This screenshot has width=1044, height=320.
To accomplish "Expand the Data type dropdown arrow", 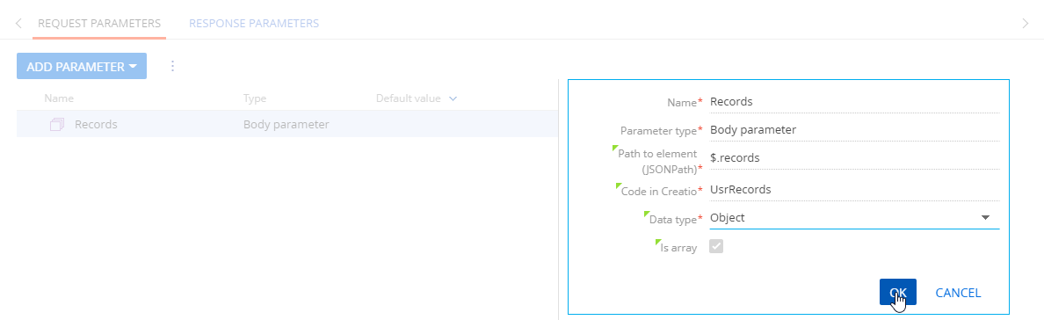I will click(x=985, y=218).
